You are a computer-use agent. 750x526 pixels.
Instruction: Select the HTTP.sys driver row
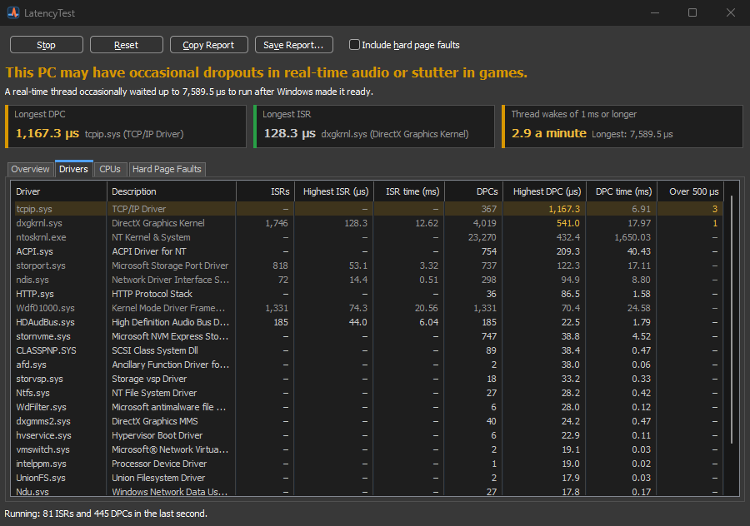click(x=367, y=294)
